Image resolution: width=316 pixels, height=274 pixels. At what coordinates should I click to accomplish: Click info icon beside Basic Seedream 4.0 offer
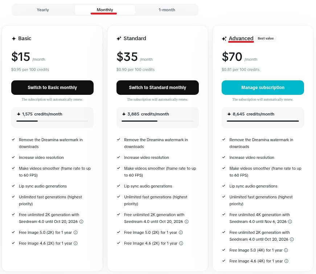(81, 222)
